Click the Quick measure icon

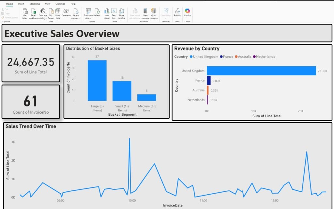pyautogui.click(x=154, y=11)
